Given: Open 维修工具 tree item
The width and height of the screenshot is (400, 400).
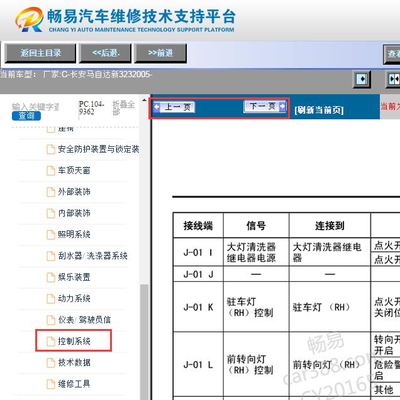Looking at the screenshot, I should pyautogui.click(x=74, y=384).
